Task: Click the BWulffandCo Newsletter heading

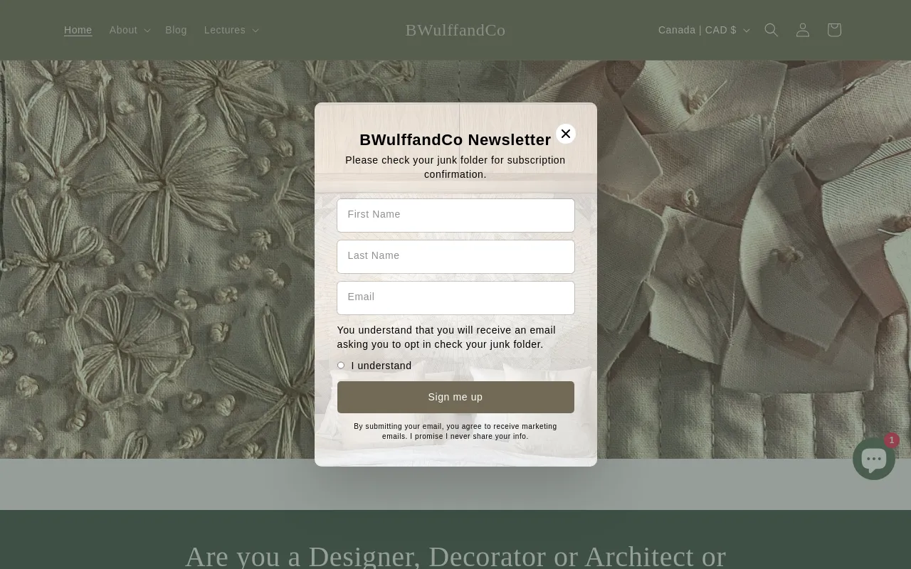Action: 455,140
